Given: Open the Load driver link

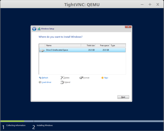Looking at the screenshot, I should pyautogui.click(x=46, y=82).
